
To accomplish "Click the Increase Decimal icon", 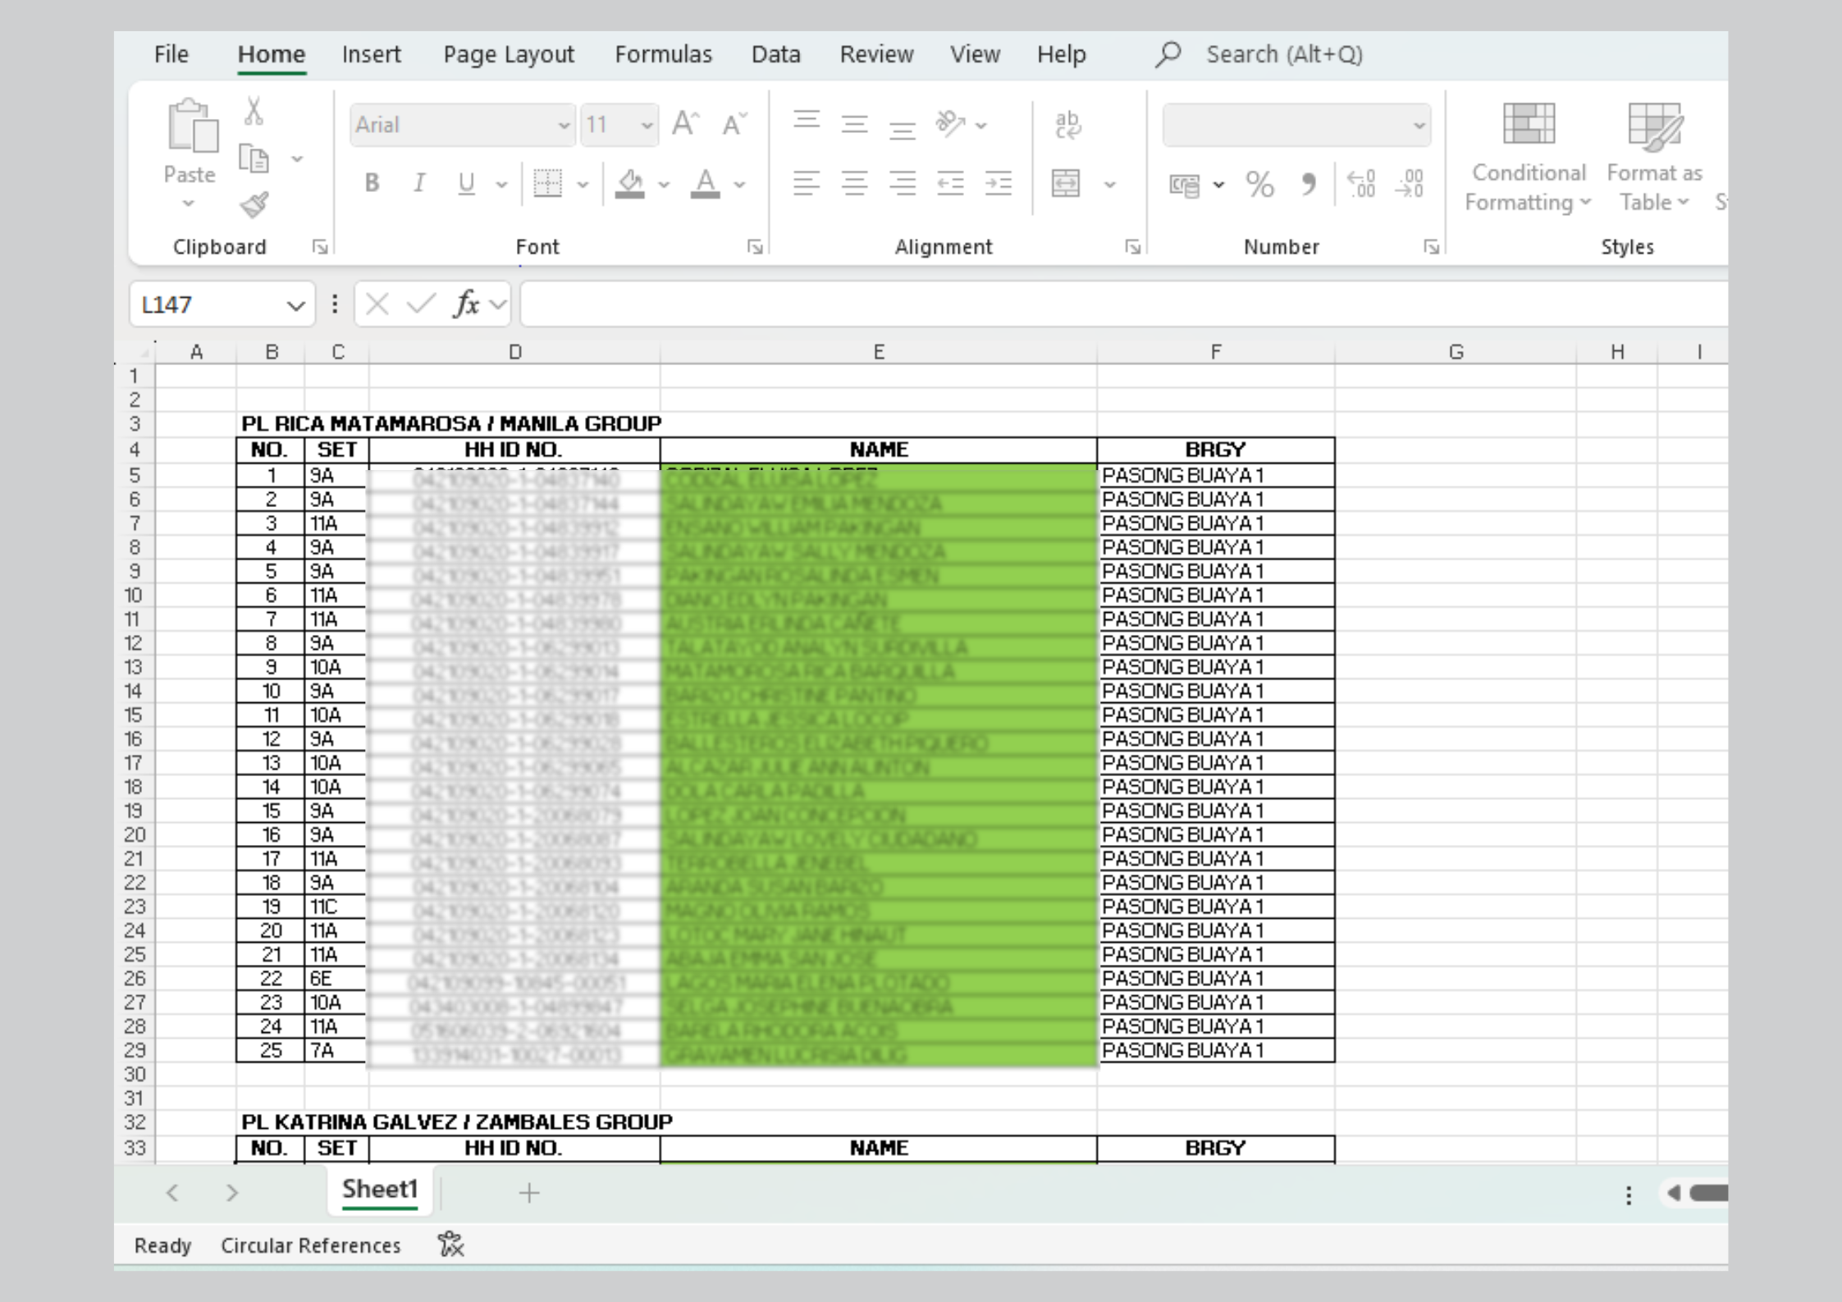I will 1360,183.
